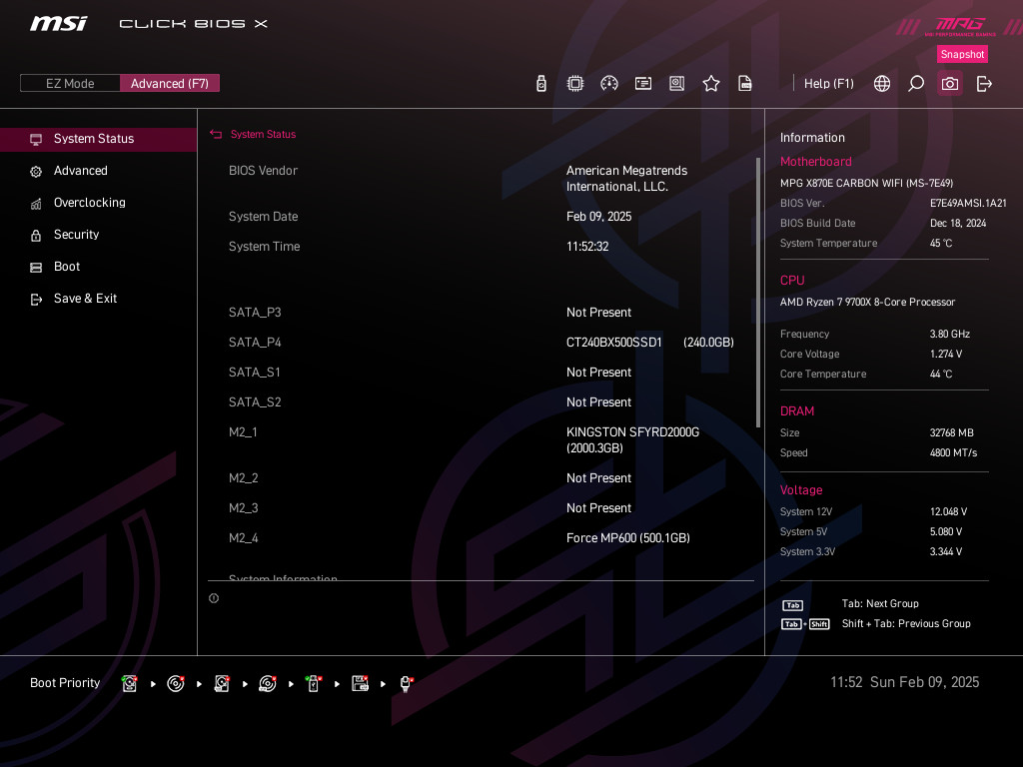
Task: Click the magnifier search icon
Action: tap(916, 84)
